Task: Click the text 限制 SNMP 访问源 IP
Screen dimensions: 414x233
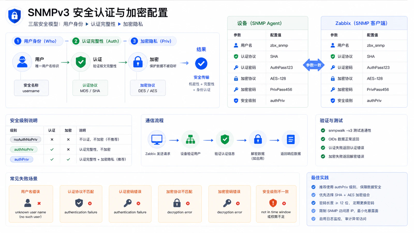Action: [x=337, y=211]
